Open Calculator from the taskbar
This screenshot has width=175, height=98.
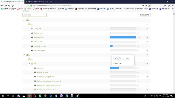pos(72,96)
